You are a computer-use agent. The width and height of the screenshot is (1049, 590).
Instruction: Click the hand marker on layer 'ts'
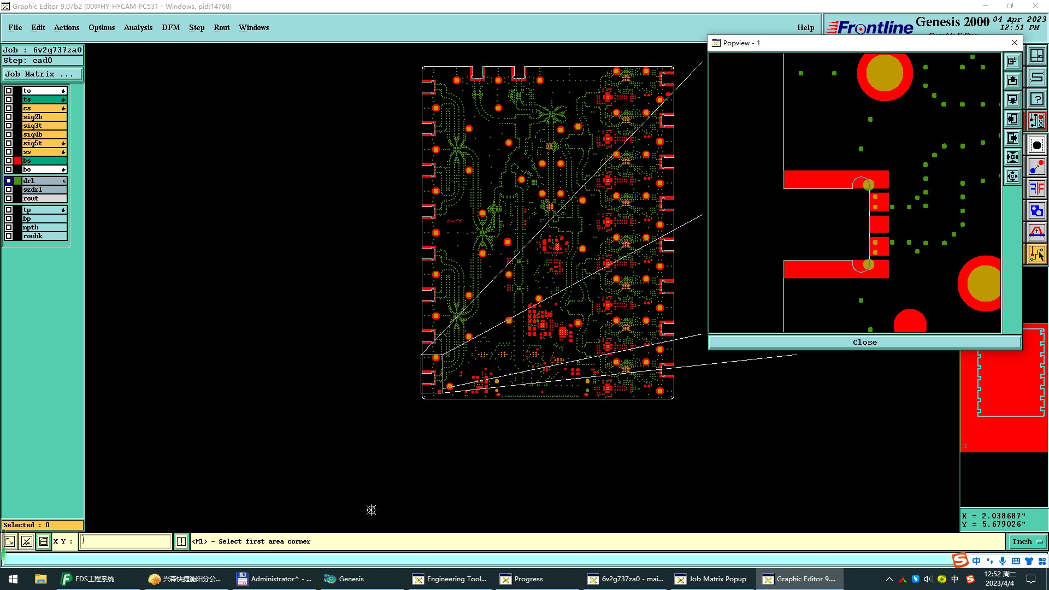pyautogui.click(x=63, y=99)
